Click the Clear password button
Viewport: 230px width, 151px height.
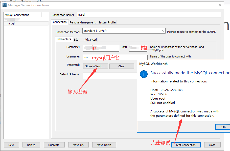(122, 66)
